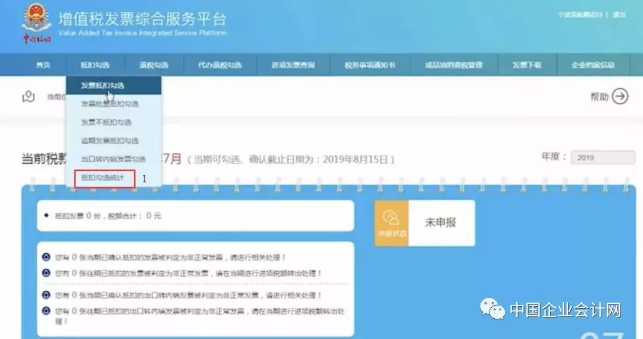Image resolution: width=643 pixels, height=339 pixels.
Task: Open the 年度 2019 year dropdown
Action: (x=603, y=158)
